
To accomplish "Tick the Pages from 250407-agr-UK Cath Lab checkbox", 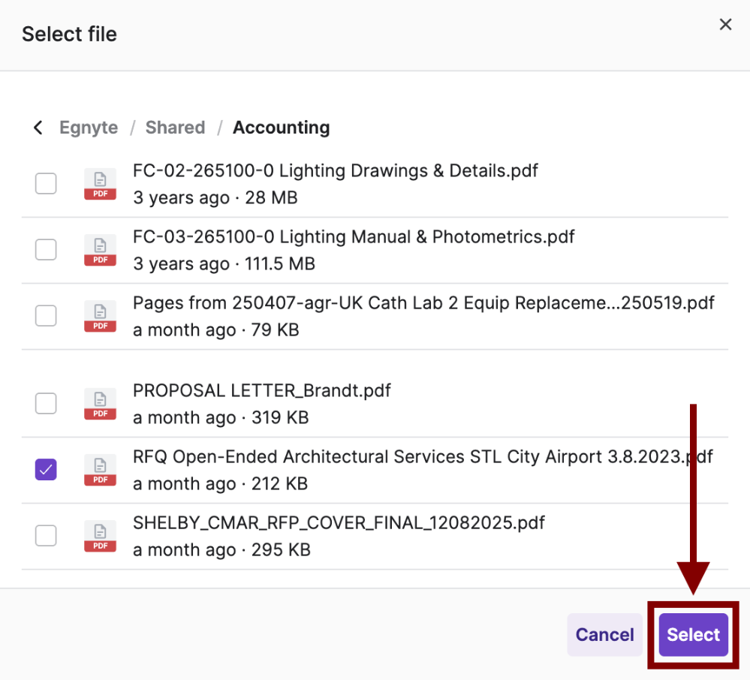I will coord(46,316).
